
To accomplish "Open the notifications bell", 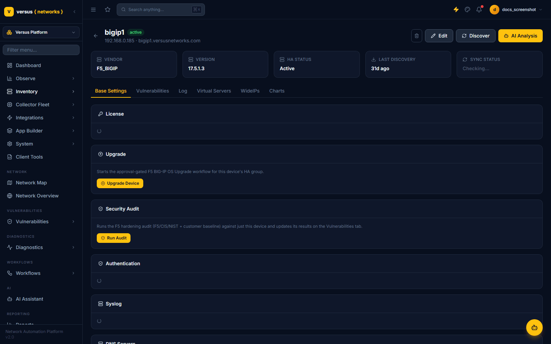I will point(479,10).
